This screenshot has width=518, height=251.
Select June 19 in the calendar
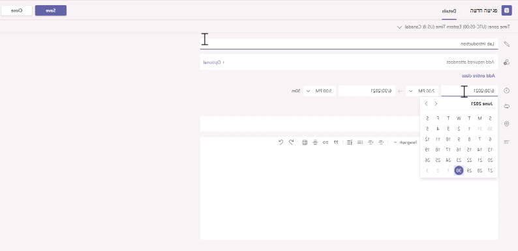point(427,150)
